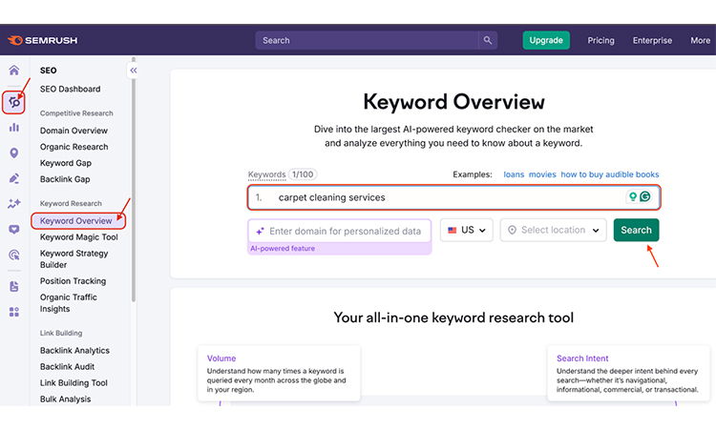
Task: Click the Link Building section label
Action: [61, 333]
